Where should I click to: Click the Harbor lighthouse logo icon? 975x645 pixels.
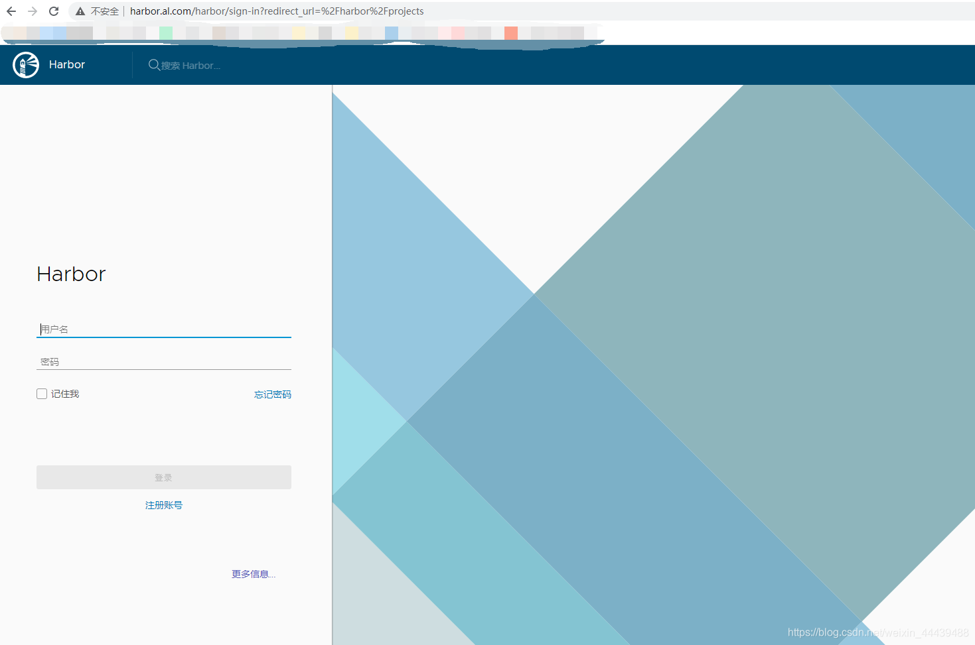pyautogui.click(x=26, y=65)
